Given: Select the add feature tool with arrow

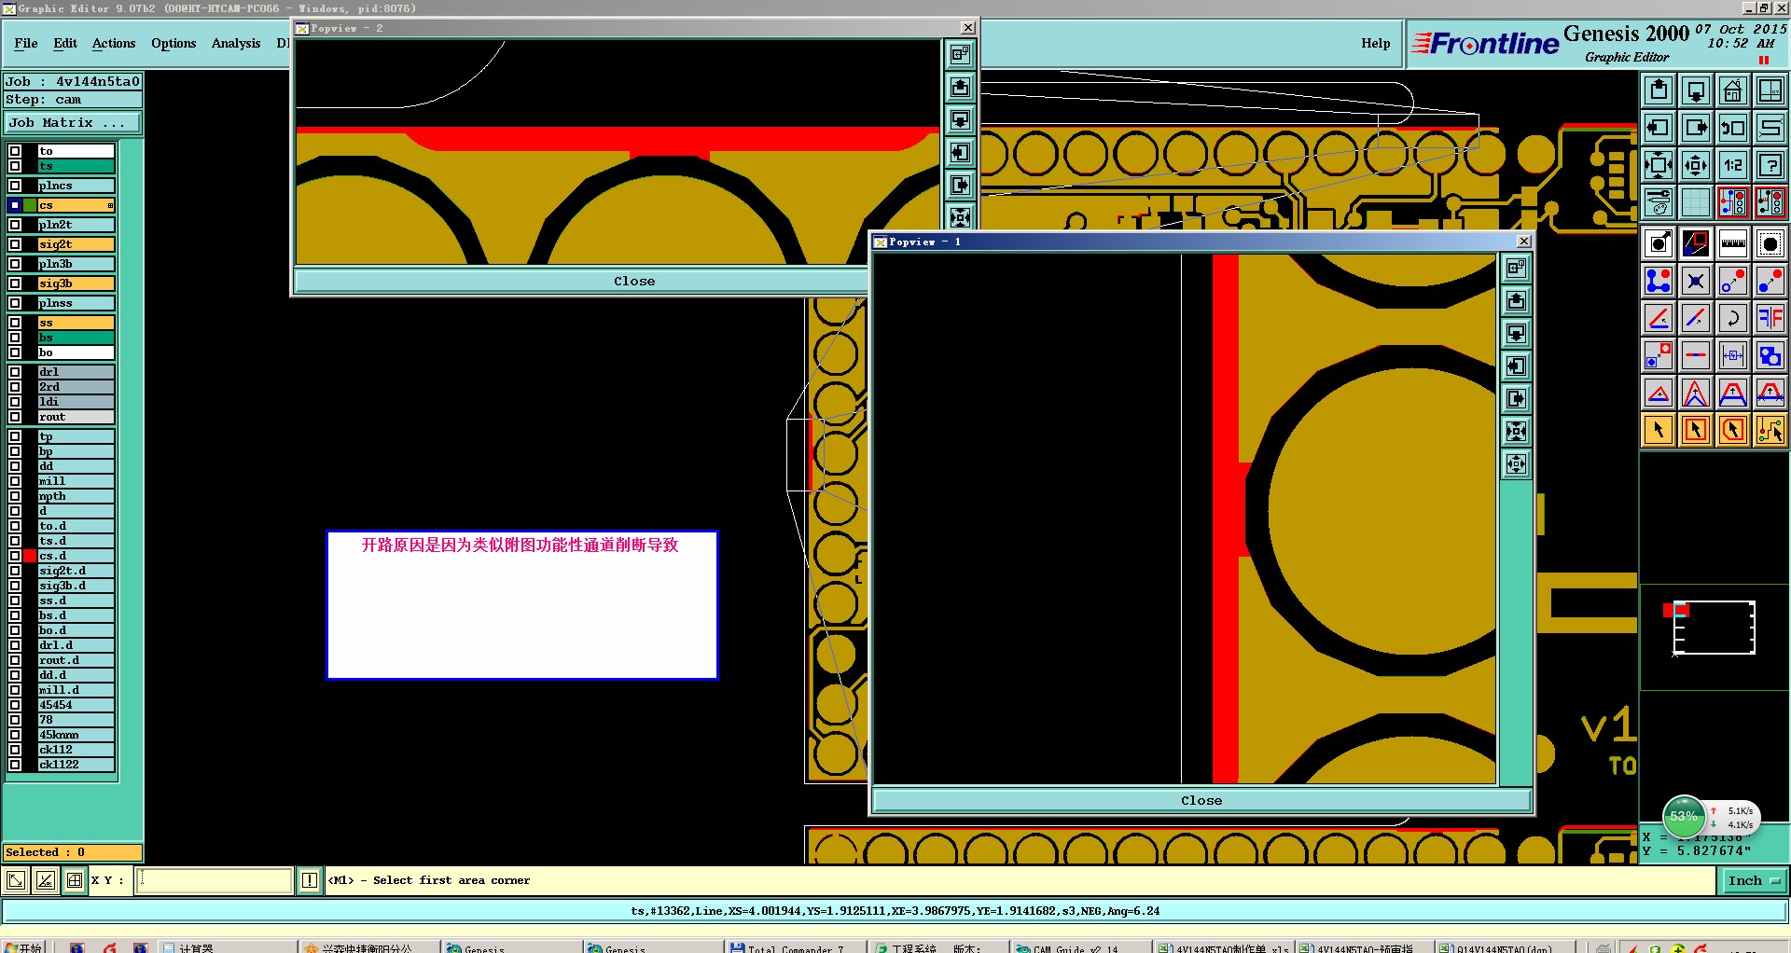Looking at the screenshot, I should pyautogui.click(x=1659, y=244).
